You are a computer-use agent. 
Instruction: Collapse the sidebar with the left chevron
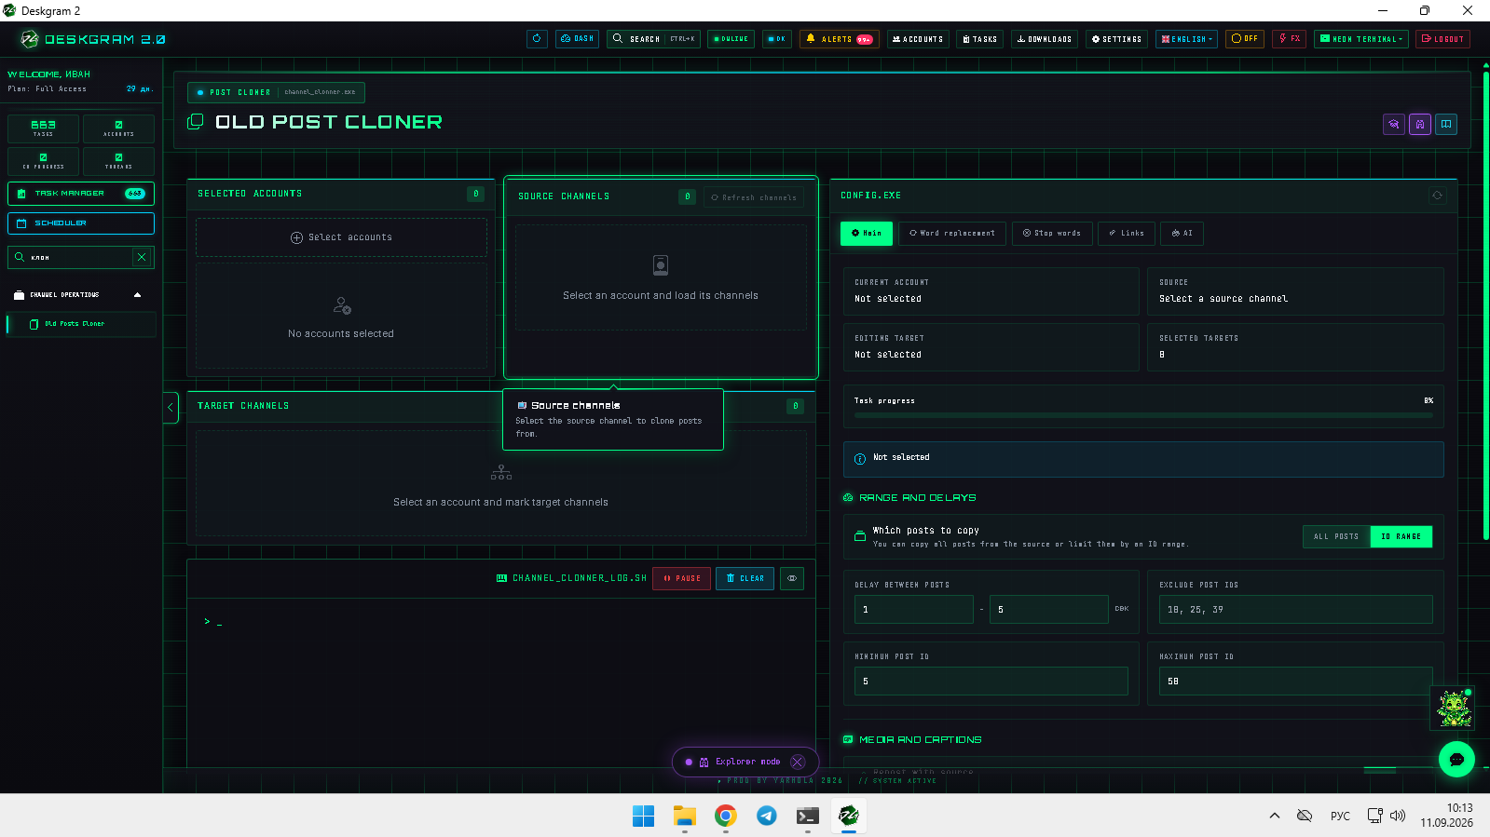[171, 407]
